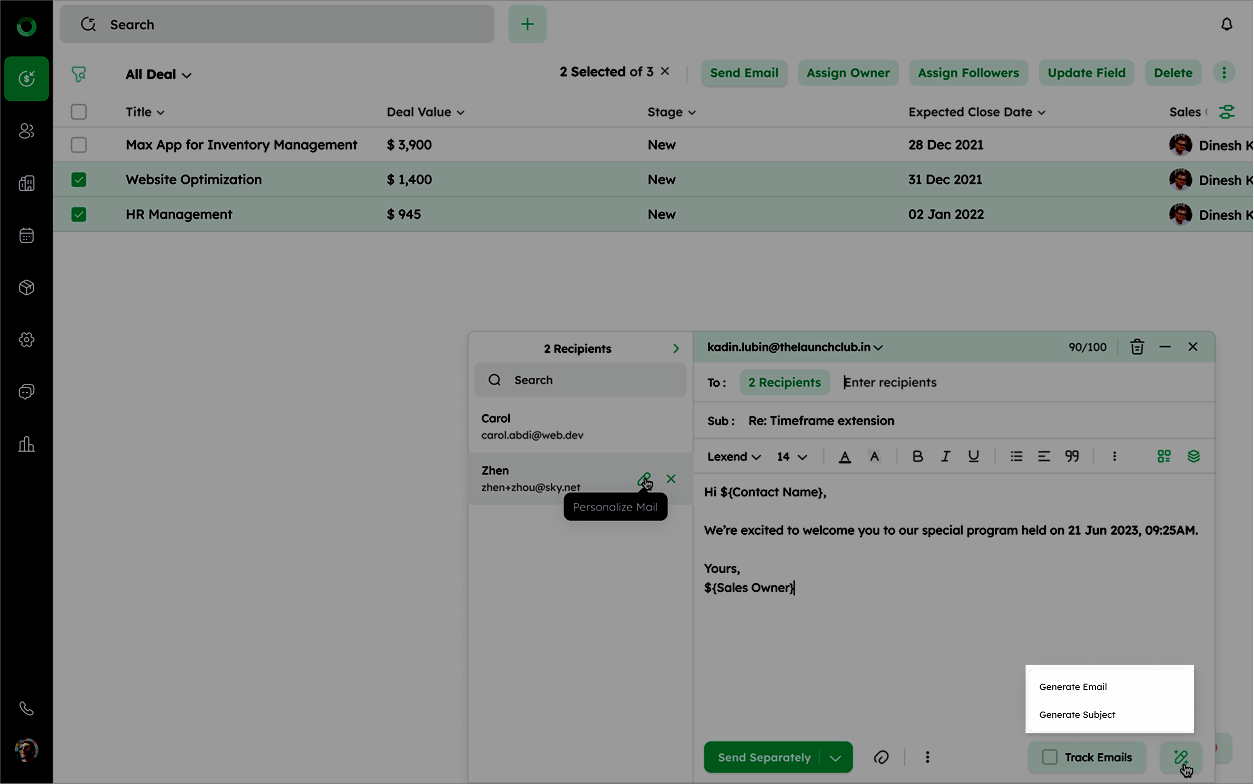
Task: Click the attachment link icon beside Send
Action: coord(881,757)
